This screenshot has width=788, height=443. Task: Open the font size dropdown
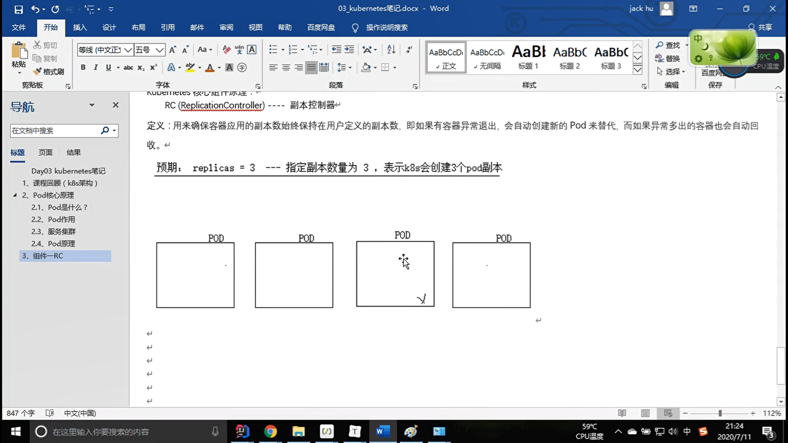160,50
